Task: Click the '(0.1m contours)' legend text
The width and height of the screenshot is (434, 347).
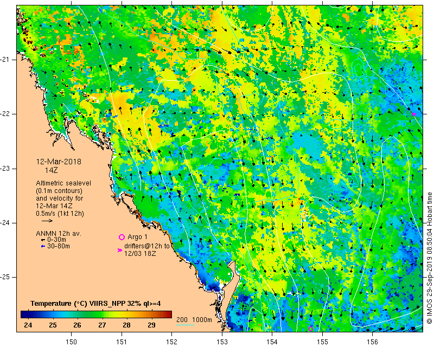Action: coord(59,191)
